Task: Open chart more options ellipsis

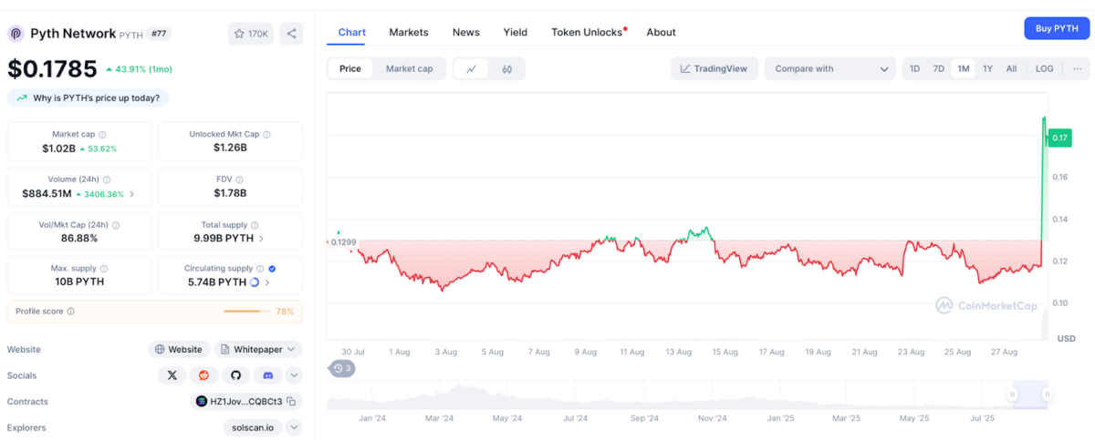Action: coord(1077,68)
